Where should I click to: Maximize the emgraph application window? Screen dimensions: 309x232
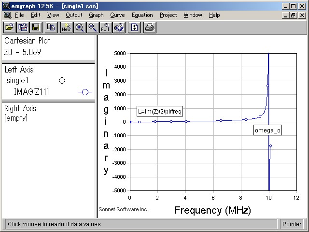(293, 6)
